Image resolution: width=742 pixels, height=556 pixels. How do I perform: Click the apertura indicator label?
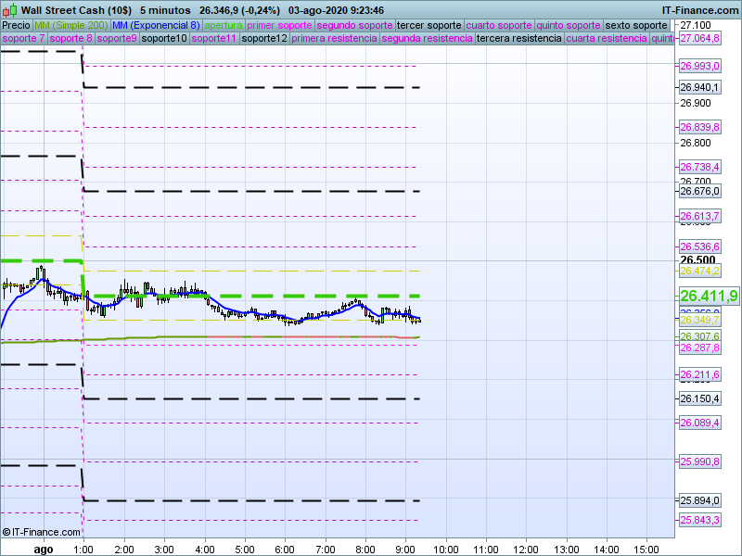tap(224, 25)
